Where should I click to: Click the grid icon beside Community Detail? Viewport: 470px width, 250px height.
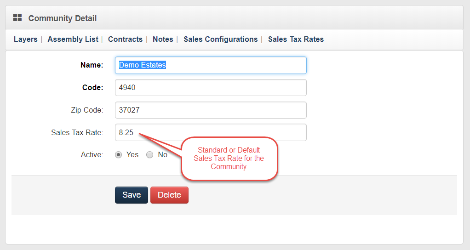[x=17, y=18]
